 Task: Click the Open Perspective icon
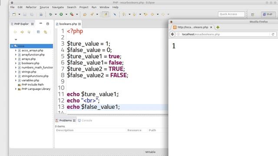pyautogui.click(x=252, y=14)
